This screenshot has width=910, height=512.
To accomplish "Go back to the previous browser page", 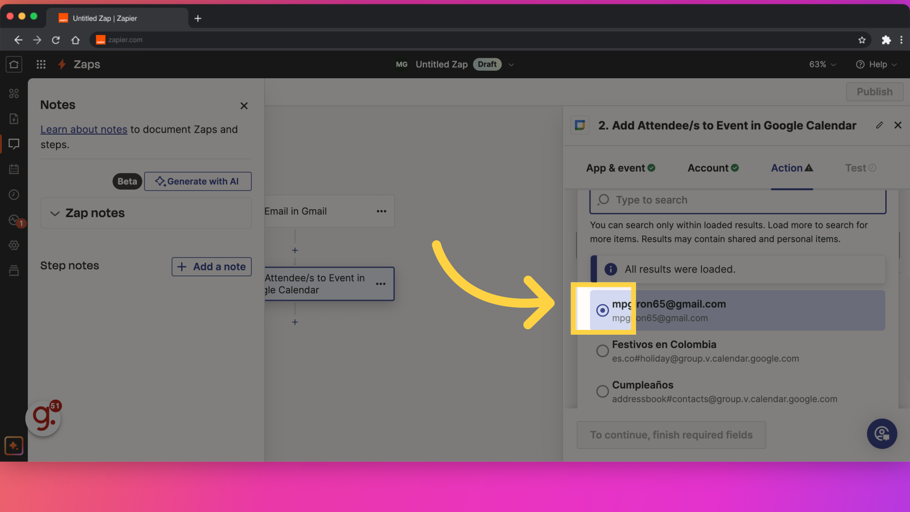I will pyautogui.click(x=18, y=40).
